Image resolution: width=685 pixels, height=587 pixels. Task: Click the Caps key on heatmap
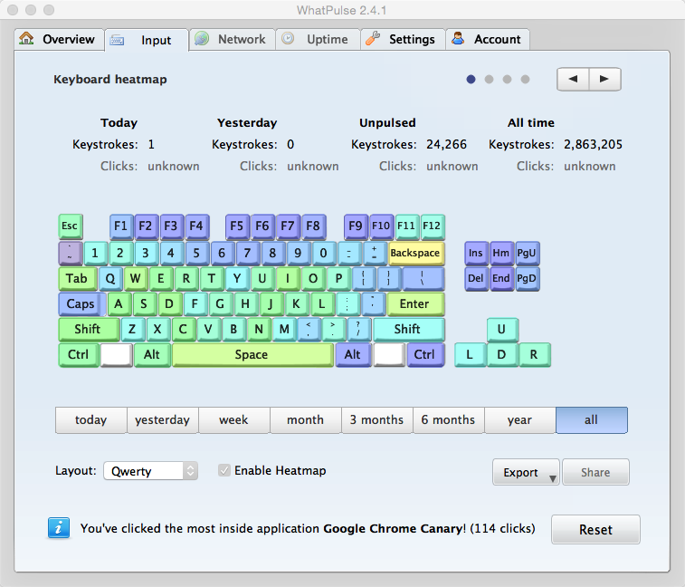[81, 304]
